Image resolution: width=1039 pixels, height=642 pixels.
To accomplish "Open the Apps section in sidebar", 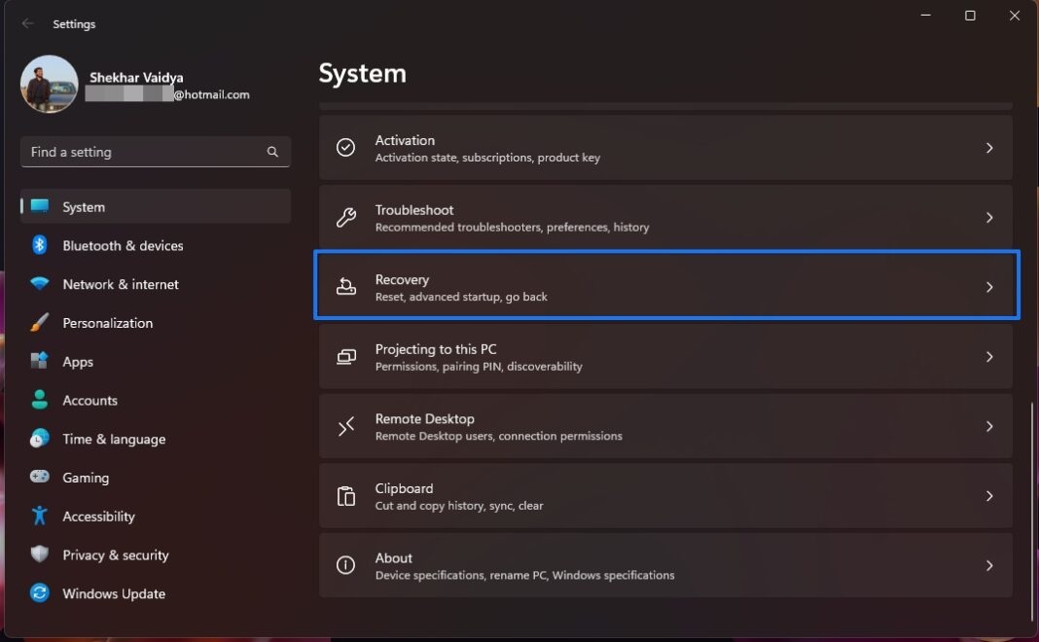I will coord(78,362).
